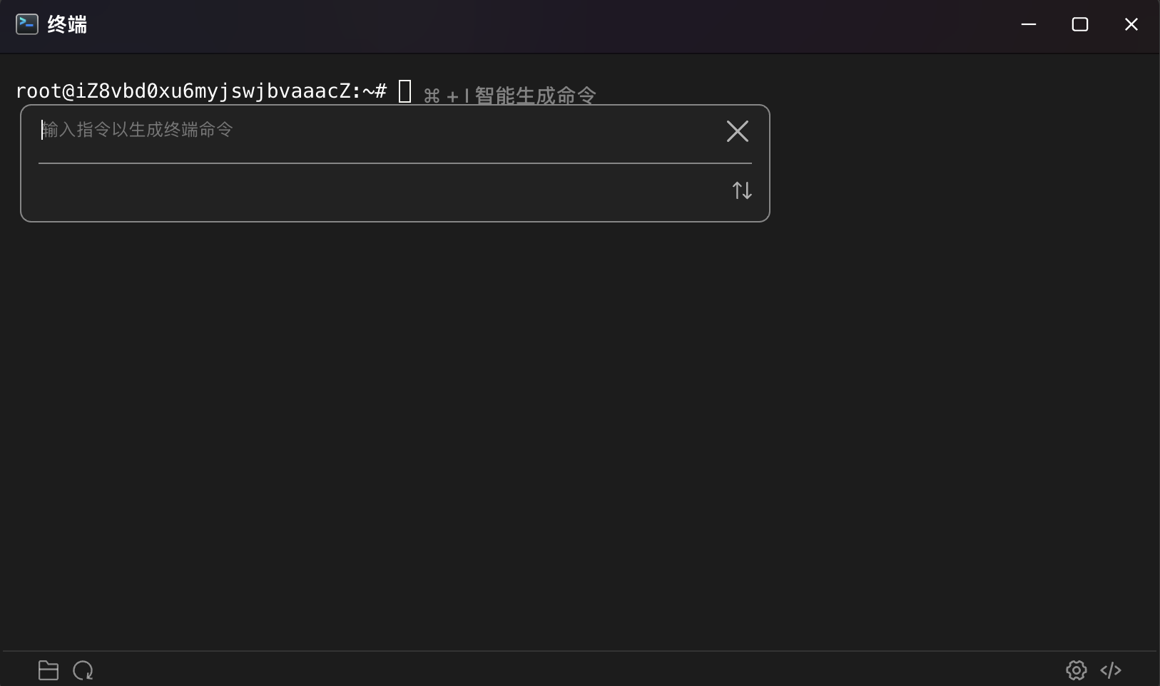Image resolution: width=1160 pixels, height=686 pixels.
Task: Click the terminal cursor block after the prompt
Action: click(x=405, y=91)
